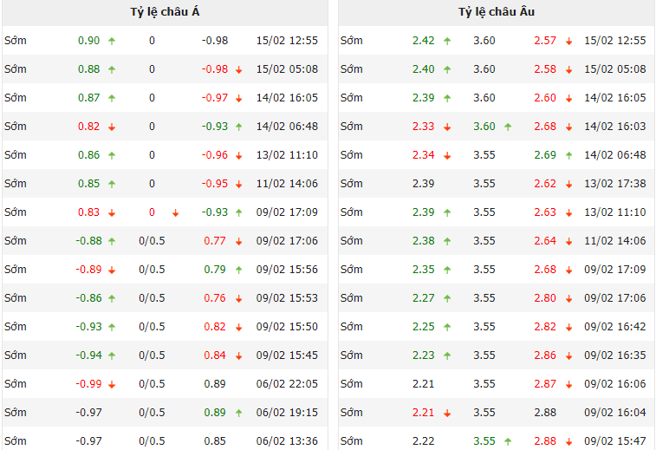Click the up arrow beside the green 3.60

[x=508, y=127]
